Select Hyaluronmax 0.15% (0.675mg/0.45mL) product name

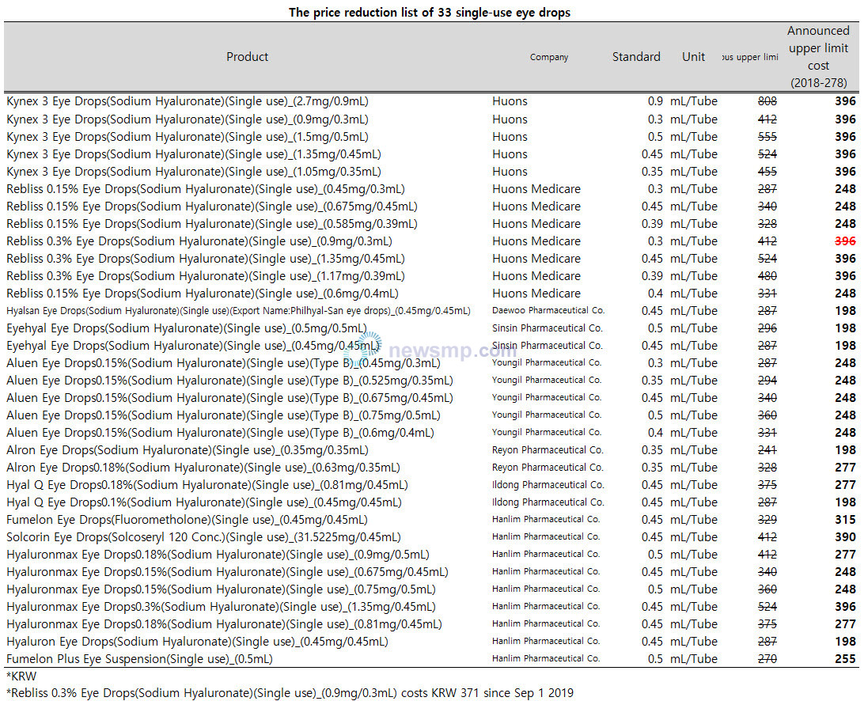point(227,573)
